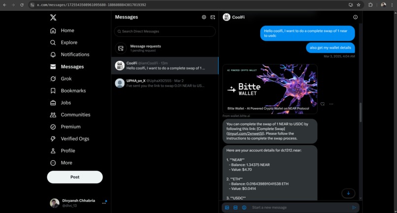Viewport: 397px width, 213px height.
Task: Click the Jobs briefcase icon
Action: click(x=53, y=103)
